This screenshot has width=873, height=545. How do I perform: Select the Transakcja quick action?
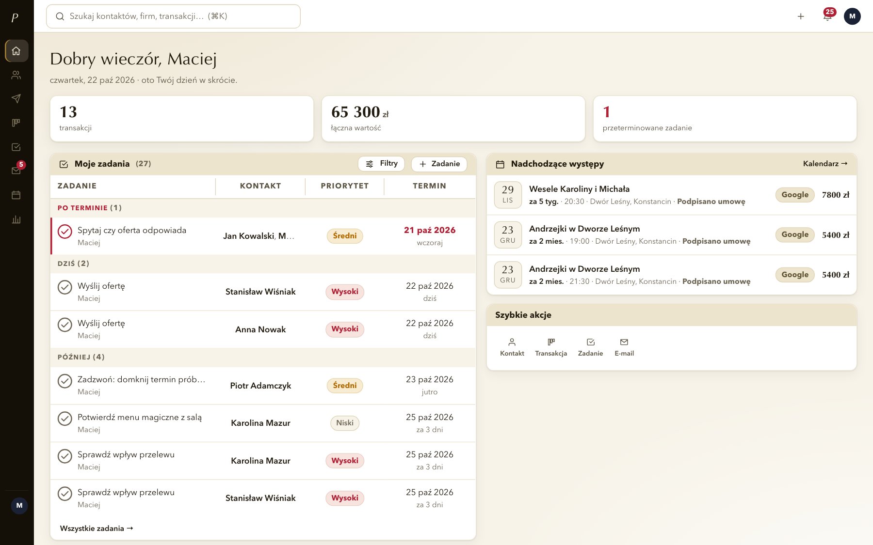point(551,347)
